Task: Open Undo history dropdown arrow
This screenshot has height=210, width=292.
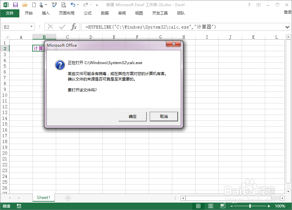Action: pyautogui.click(x=78, y=5)
